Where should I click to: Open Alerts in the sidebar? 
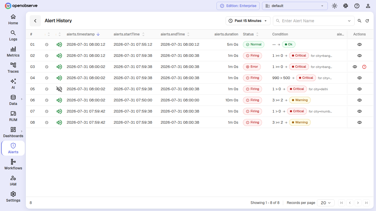click(13, 148)
